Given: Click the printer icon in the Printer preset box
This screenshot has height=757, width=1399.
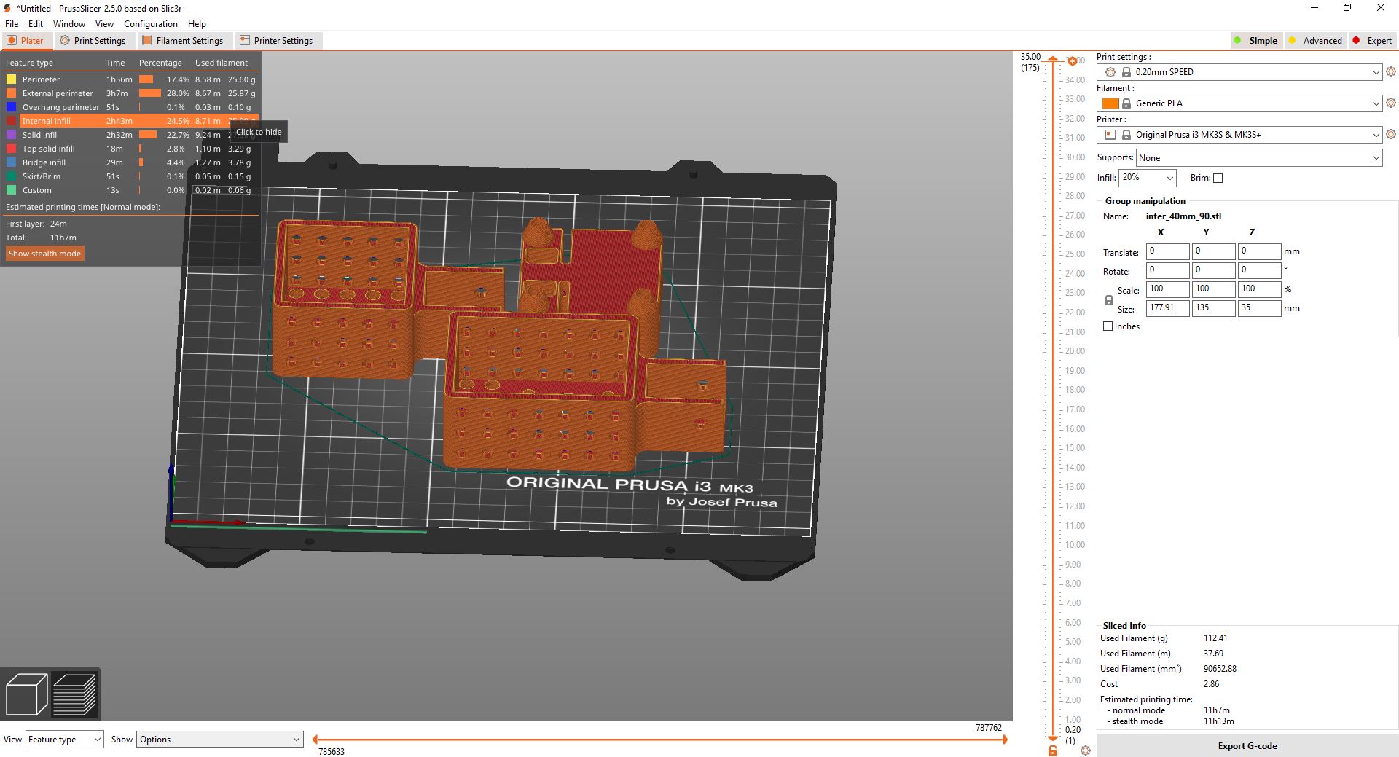Looking at the screenshot, I should click(1110, 135).
